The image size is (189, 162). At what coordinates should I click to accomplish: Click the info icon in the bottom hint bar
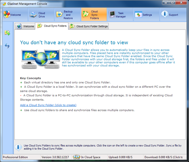point(18,147)
